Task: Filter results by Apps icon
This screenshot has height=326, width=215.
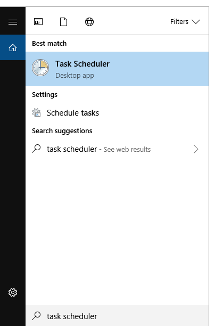Action: tap(38, 22)
